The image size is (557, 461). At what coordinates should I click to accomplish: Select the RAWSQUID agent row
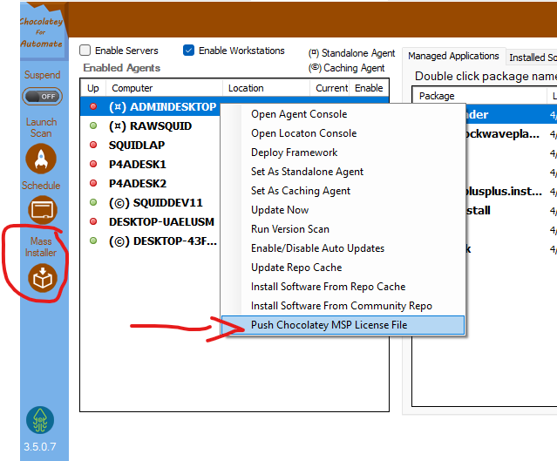click(x=150, y=125)
